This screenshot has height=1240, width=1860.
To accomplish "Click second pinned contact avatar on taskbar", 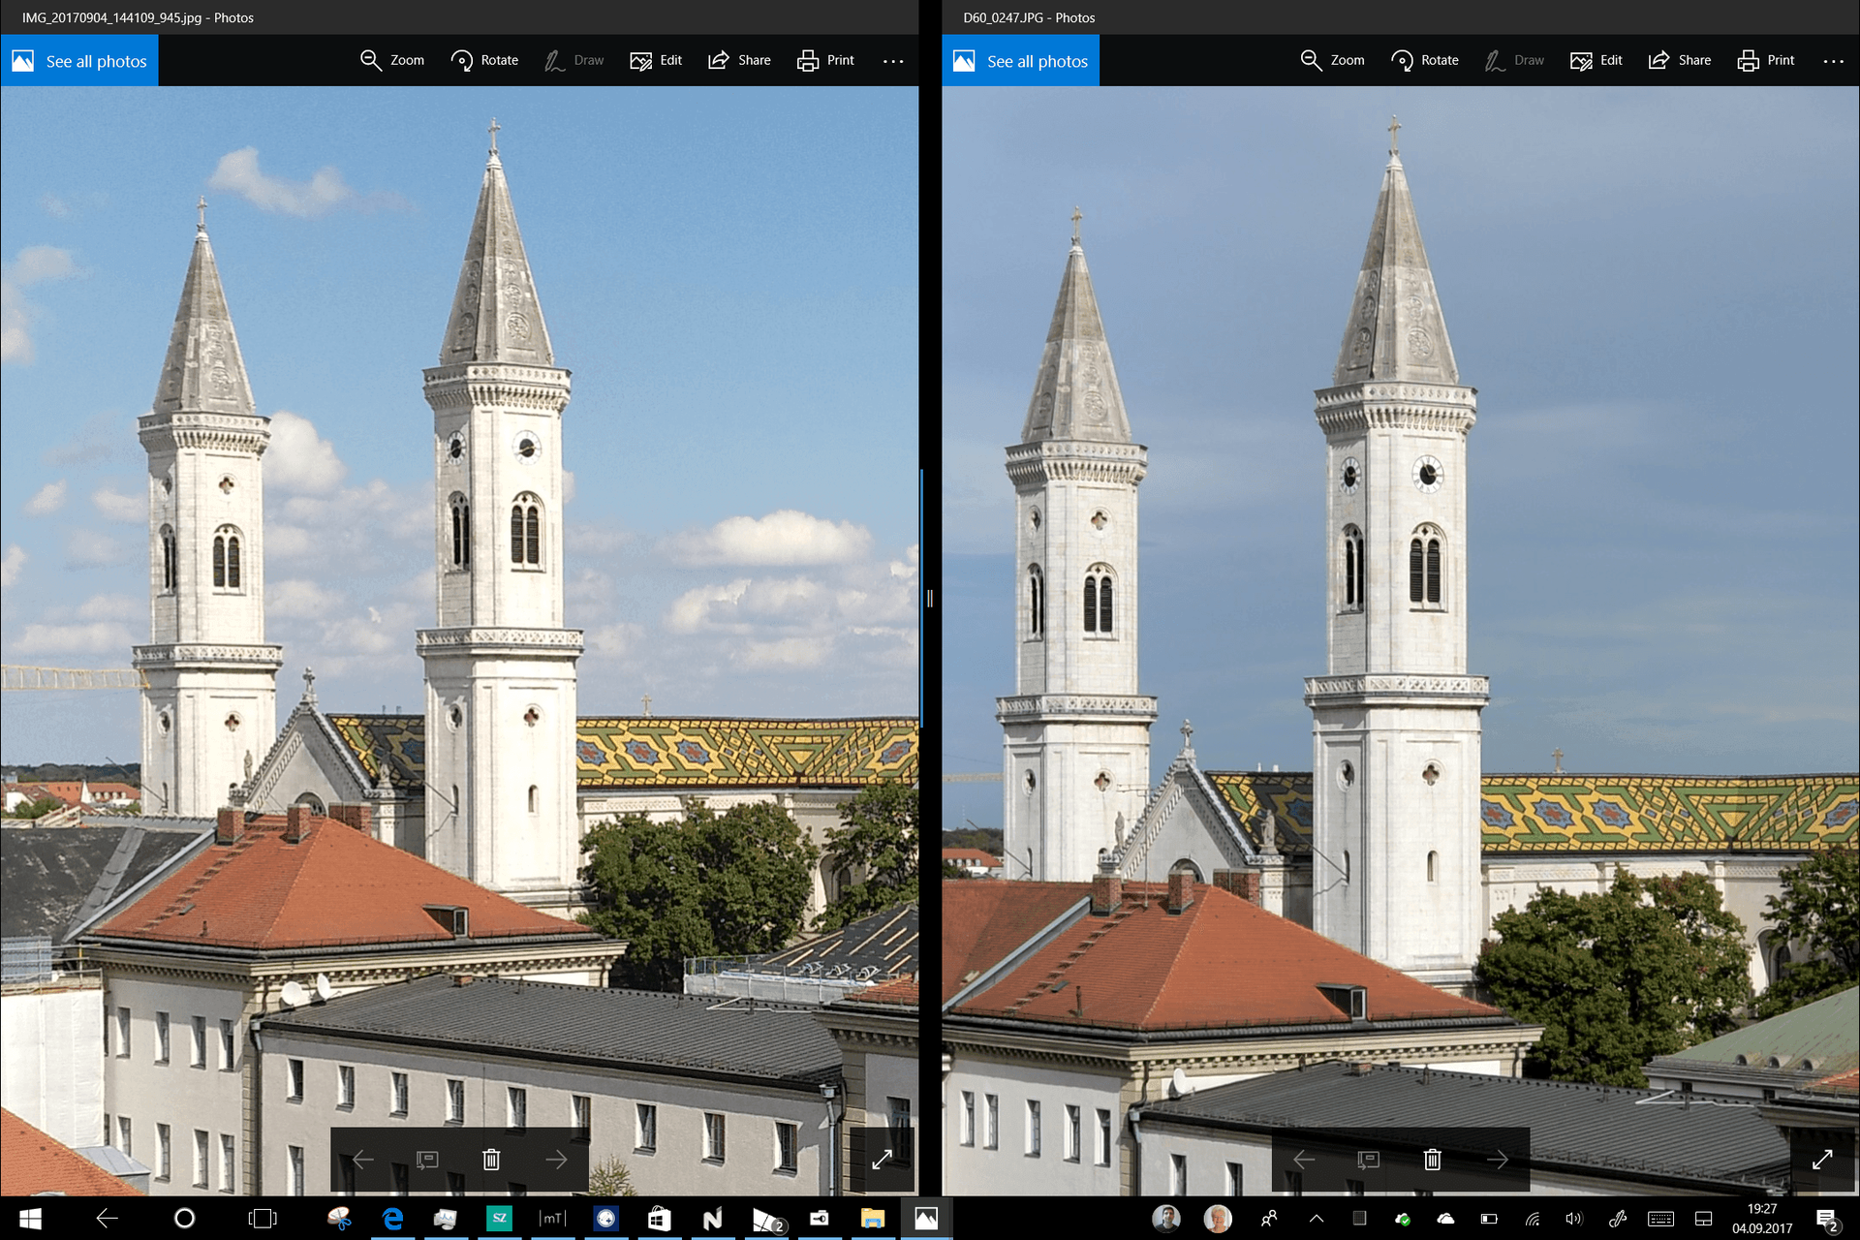I will [1218, 1219].
